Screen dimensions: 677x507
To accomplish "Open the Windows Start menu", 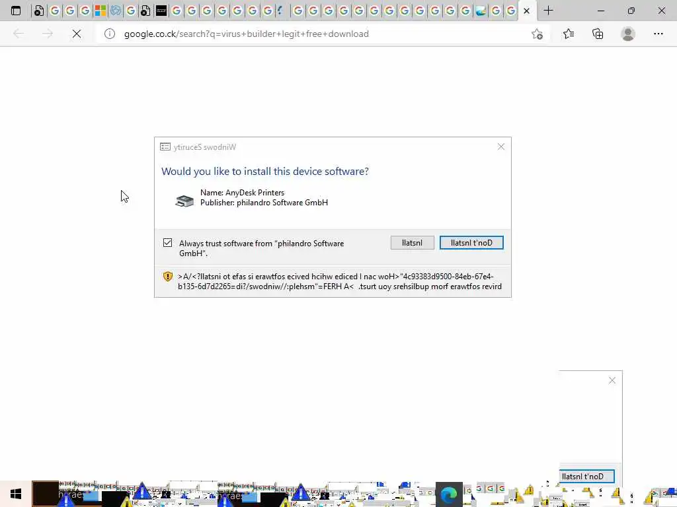I will pyautogui.click(x=16, y=494).
